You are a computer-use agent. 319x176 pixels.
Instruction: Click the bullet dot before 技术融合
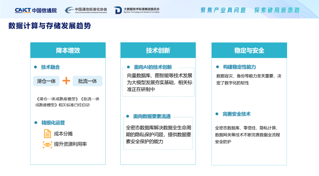36,67
